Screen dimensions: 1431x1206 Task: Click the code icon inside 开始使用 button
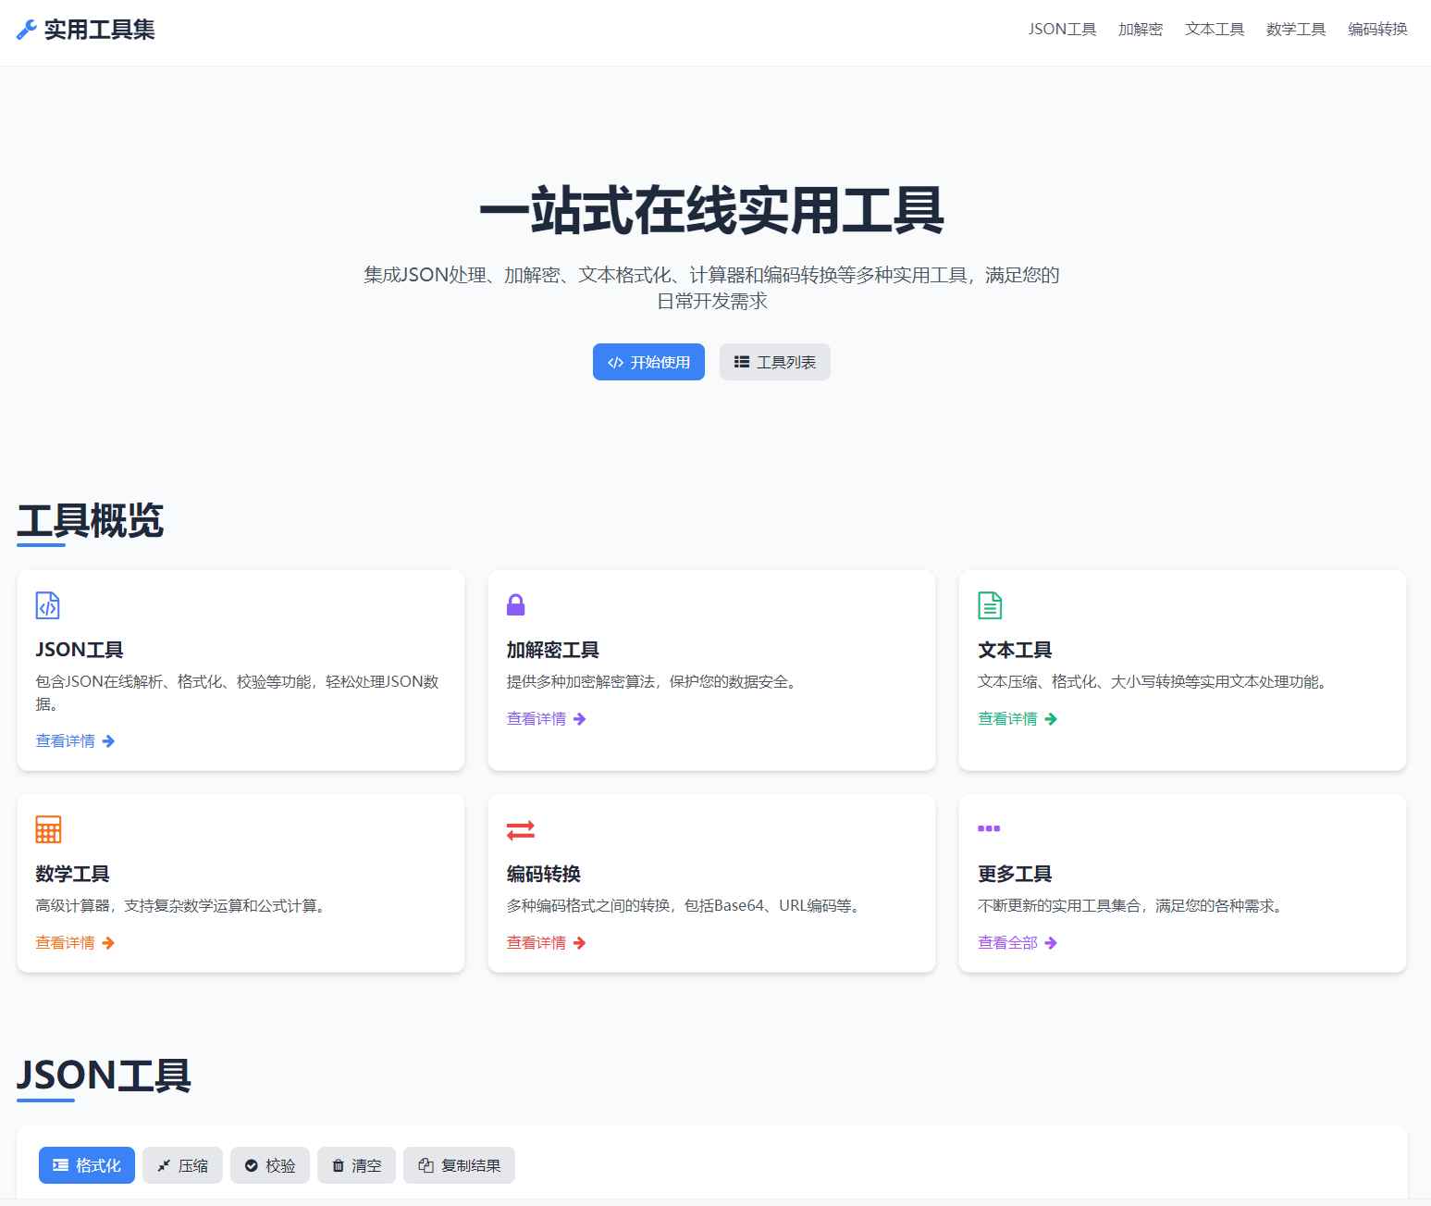[x=615, y=362]
